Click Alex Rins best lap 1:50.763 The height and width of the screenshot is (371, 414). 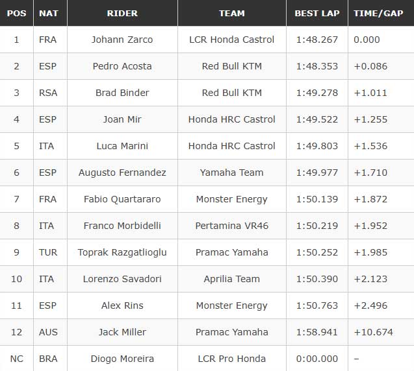point(317,305)
